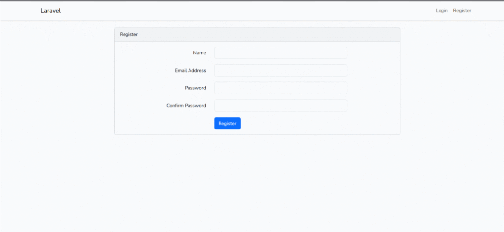Click empty navbar space between Laravel and Login
504x232 pixels.
246,11
